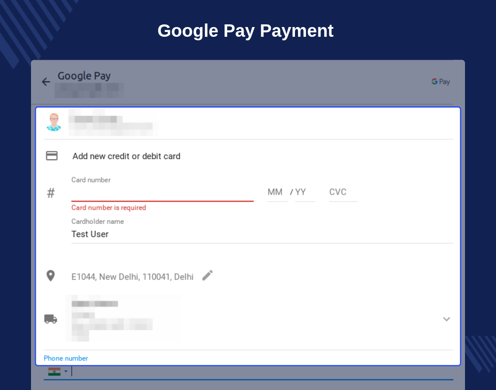Focus the CVC field
Screen dimensions: 496x390
[x=344, y=192]
